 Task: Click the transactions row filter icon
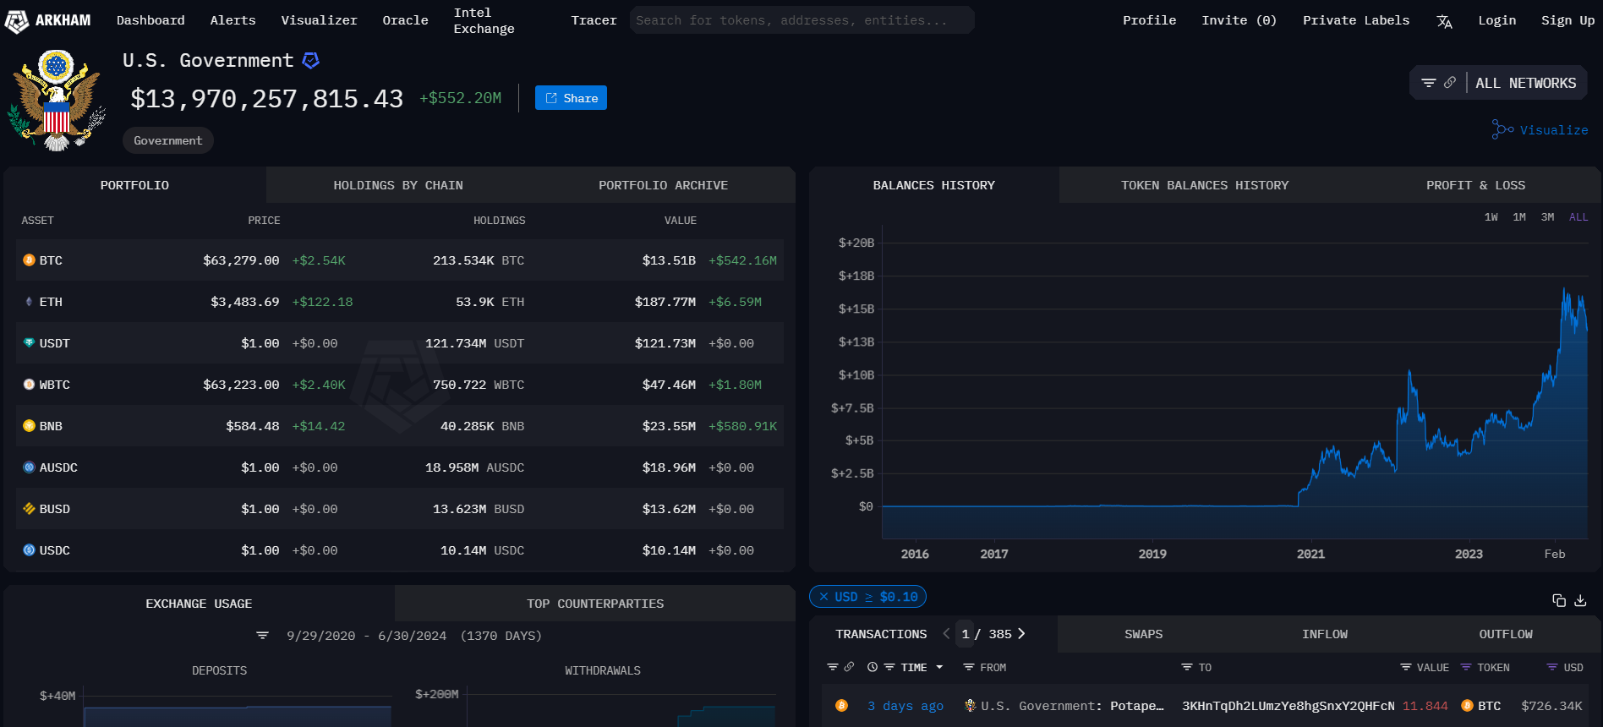point(832,667)
